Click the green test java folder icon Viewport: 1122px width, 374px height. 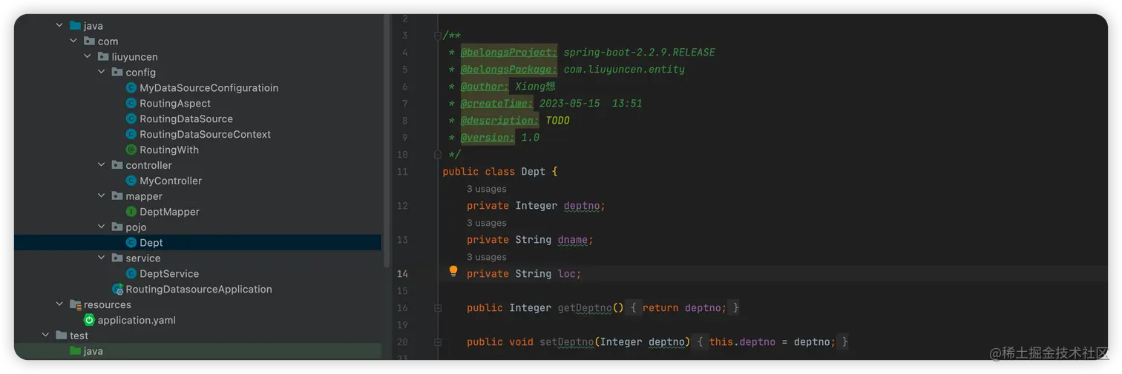75,351
